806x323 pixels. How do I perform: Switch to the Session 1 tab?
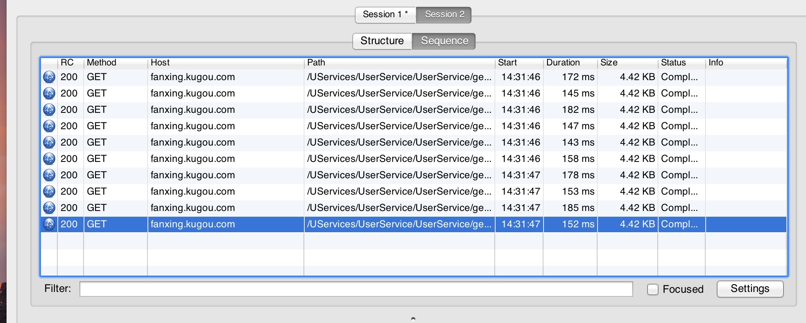coord(385,15)
